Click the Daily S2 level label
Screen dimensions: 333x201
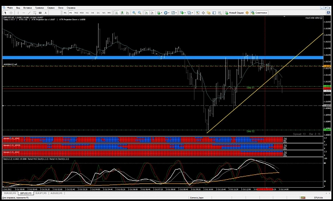[x=250, y=131]
